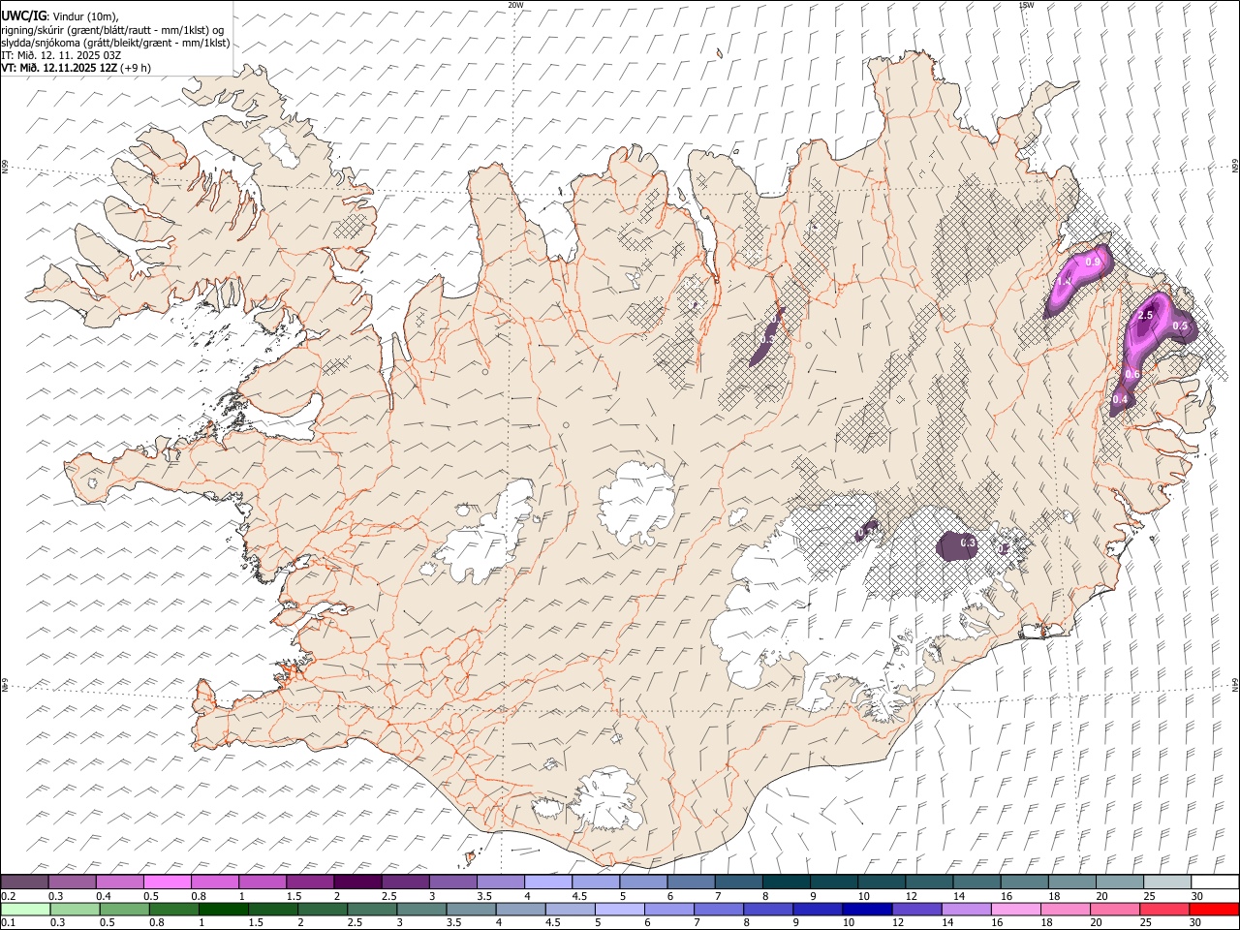
Task: Click the '20W' longitude label
Action: [515, 5]
